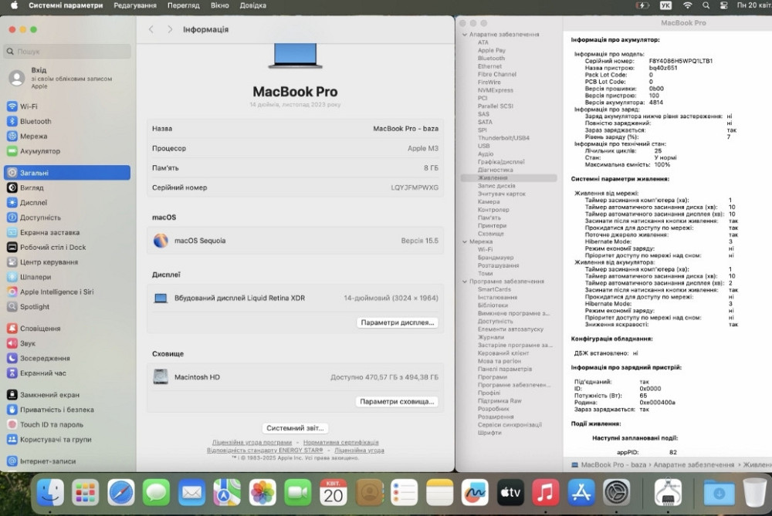Open the Apple menu
The height and width of the screenshot is (516, 772).
(x=14, y=5)
